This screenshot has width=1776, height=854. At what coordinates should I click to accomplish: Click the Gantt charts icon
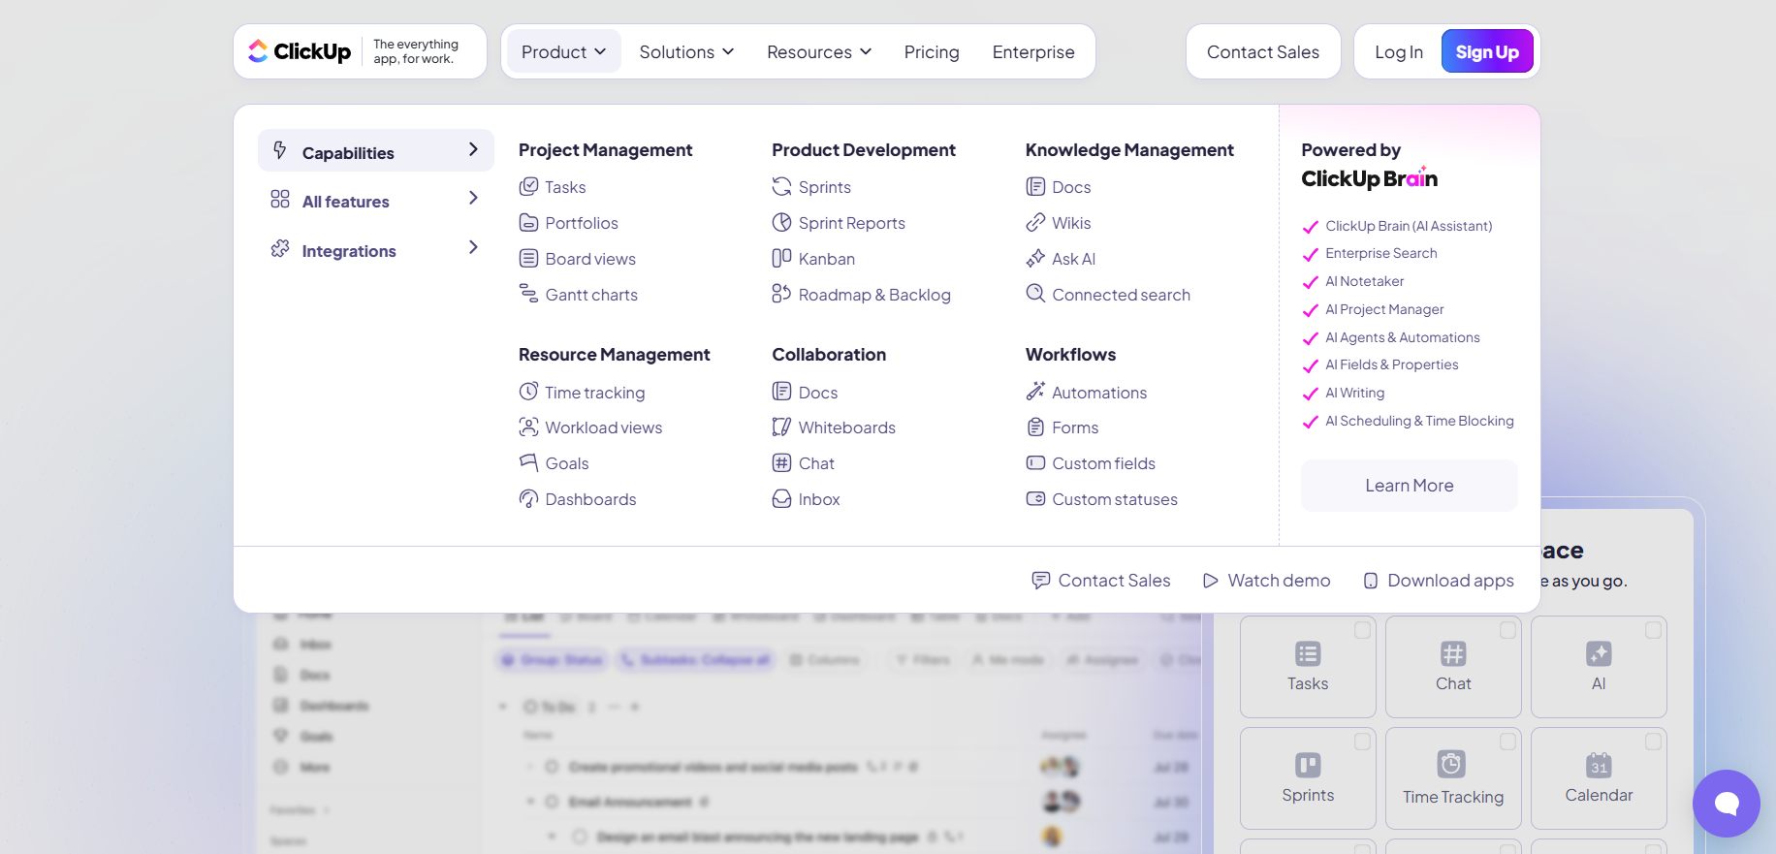point(528,294)
